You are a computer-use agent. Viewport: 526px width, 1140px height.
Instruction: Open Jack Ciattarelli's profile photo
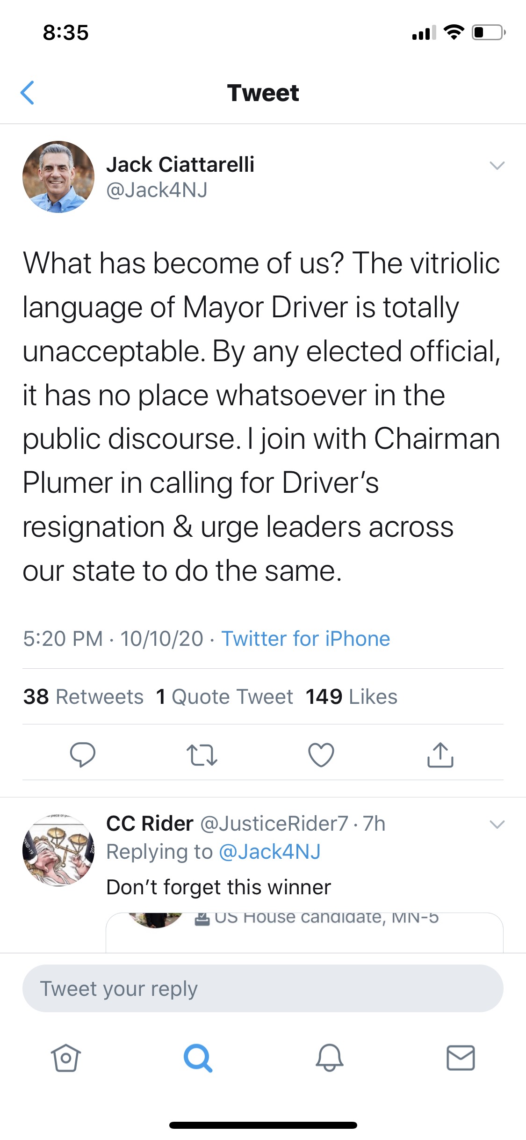[x=58, y=177]
